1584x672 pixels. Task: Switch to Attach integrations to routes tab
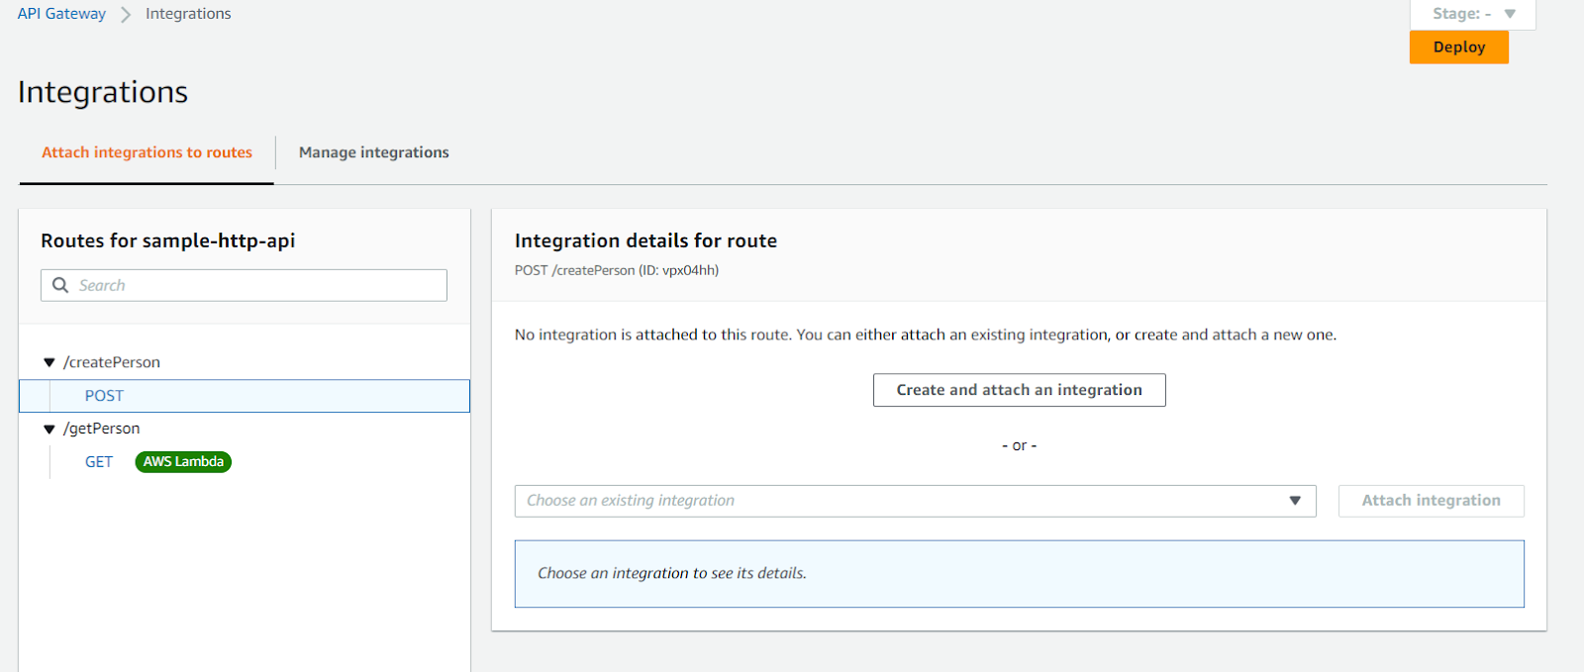(147, 152)
